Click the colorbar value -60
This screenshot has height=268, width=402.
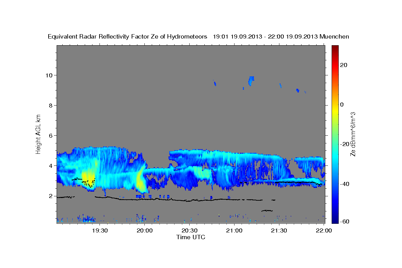(x=345, y=221)
